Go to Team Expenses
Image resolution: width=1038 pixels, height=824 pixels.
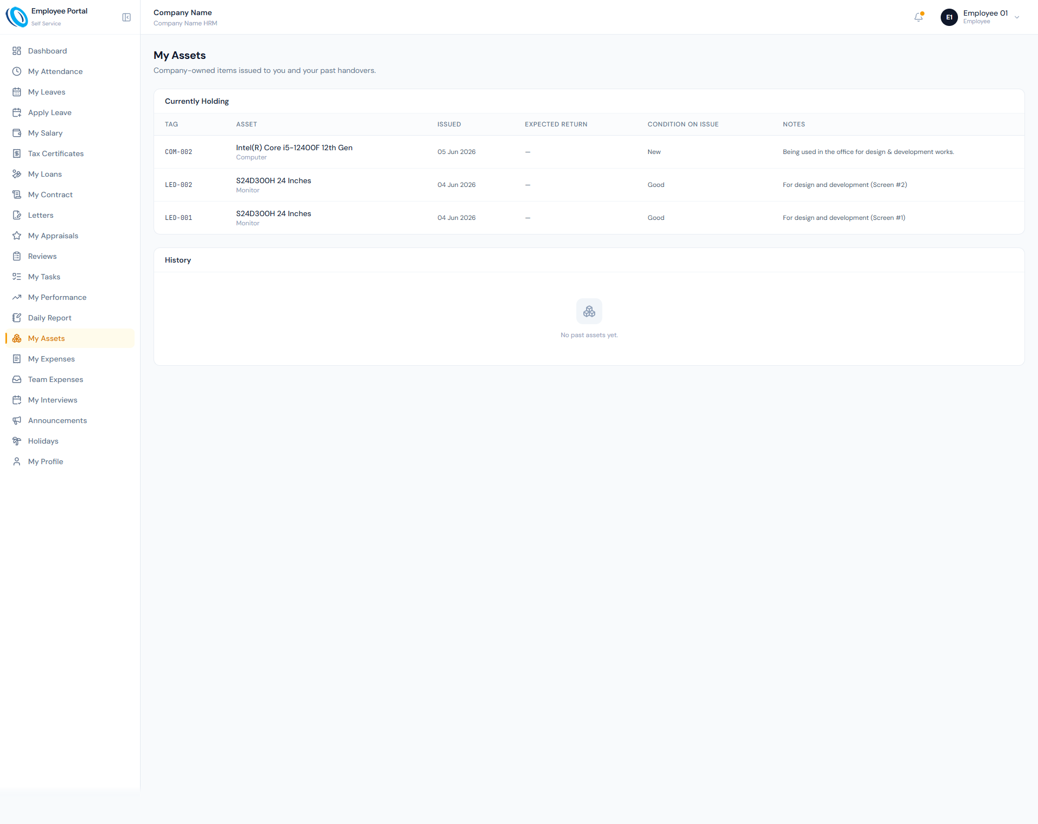pyautogui.click(x=70, y=379)
